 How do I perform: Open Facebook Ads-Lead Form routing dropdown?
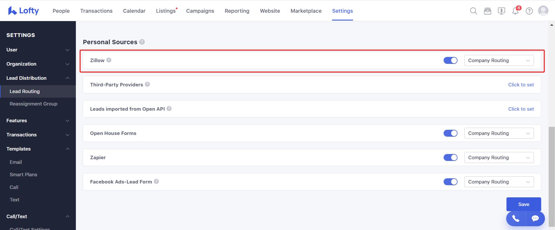click(499, 182)
